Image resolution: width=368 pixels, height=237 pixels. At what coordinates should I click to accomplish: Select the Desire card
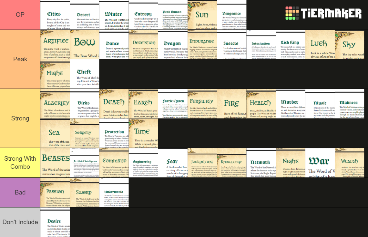(55, 222)
